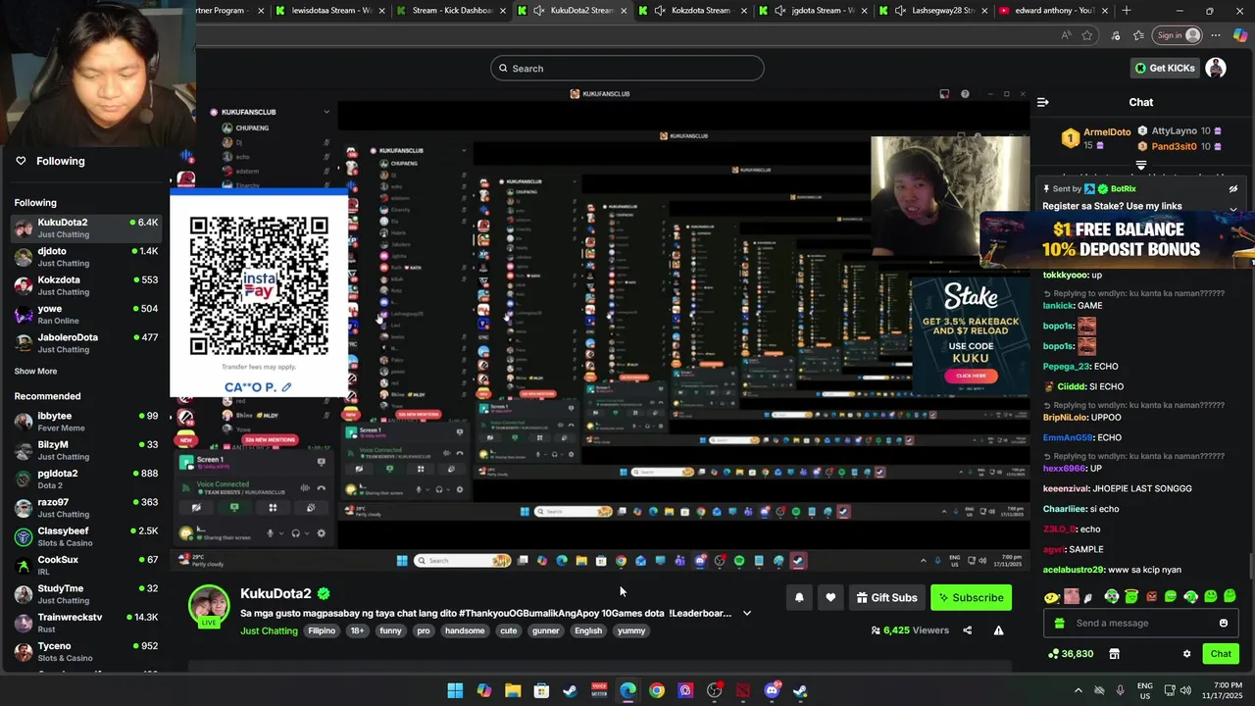Open the browser Copilot icon
The width and height of the screenshot is (1255, 706).
(1240, 35)
